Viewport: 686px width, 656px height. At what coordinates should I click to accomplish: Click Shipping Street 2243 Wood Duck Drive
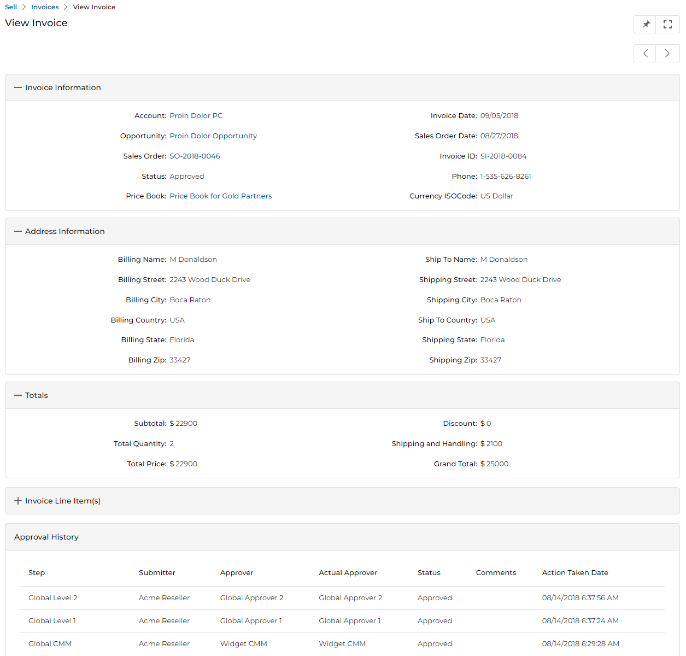point(521,279)
